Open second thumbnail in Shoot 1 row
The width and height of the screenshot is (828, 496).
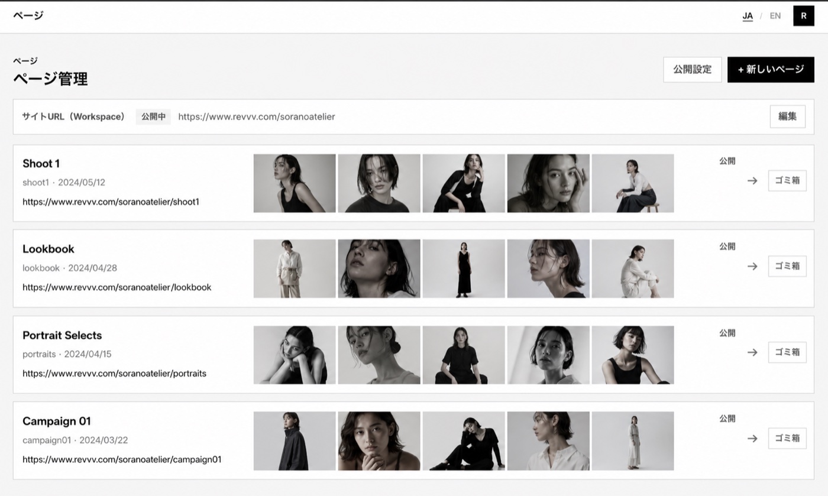pos(379,183)
